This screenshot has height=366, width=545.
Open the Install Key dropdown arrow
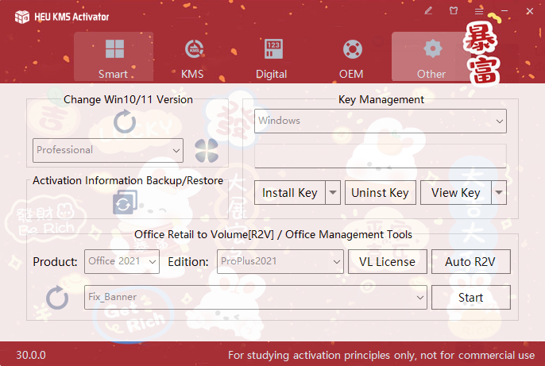(333, 192)
